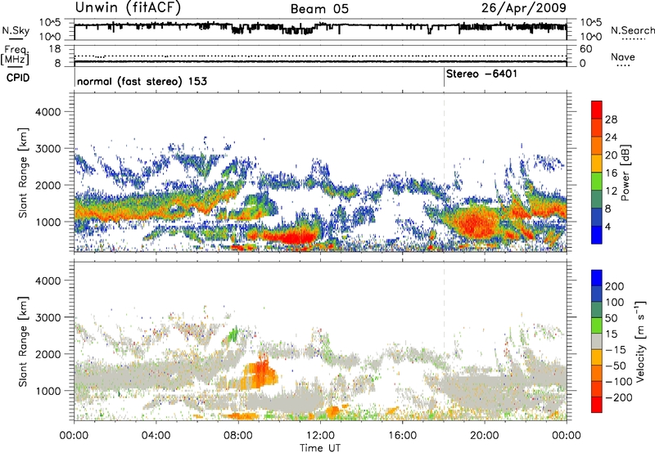Pick the top blue segment of velocity color bar

coord(597,278)
